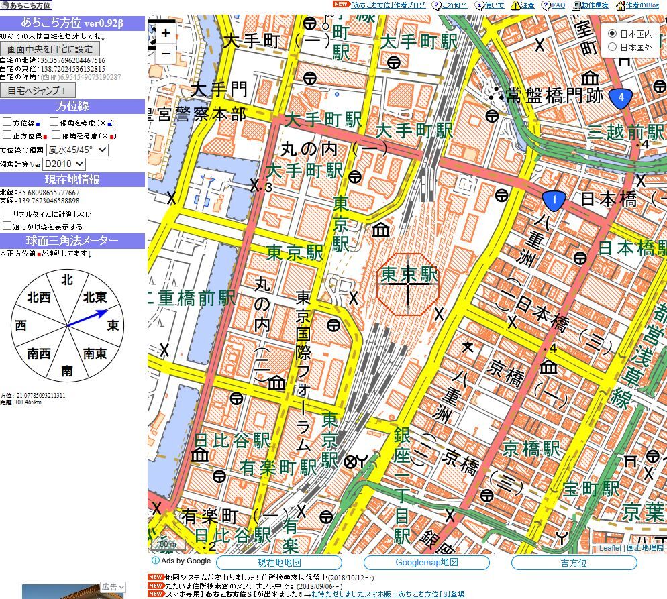This screenshot has height=599, width=667.
Task: Click the 宝町駅 label on map
Action: [591, 489]
